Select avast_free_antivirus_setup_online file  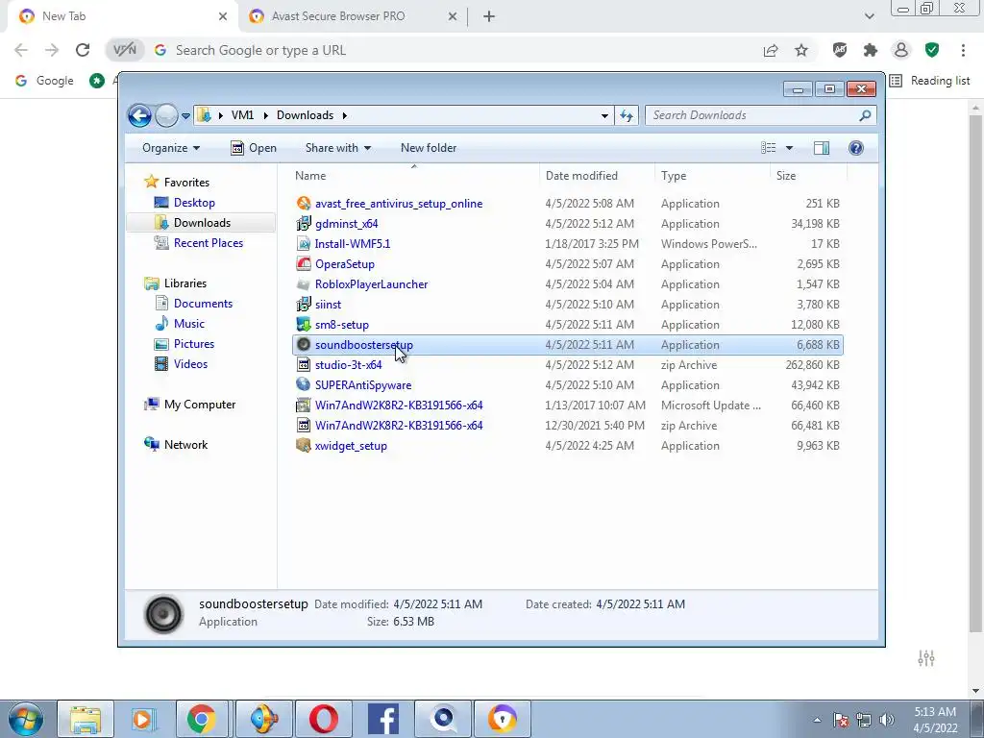[399, 204]
